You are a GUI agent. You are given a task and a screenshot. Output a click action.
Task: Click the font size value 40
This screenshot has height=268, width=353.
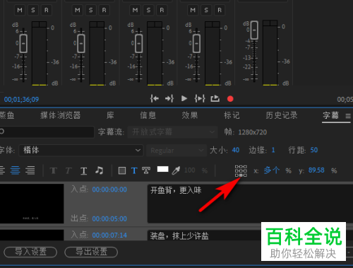236,150
